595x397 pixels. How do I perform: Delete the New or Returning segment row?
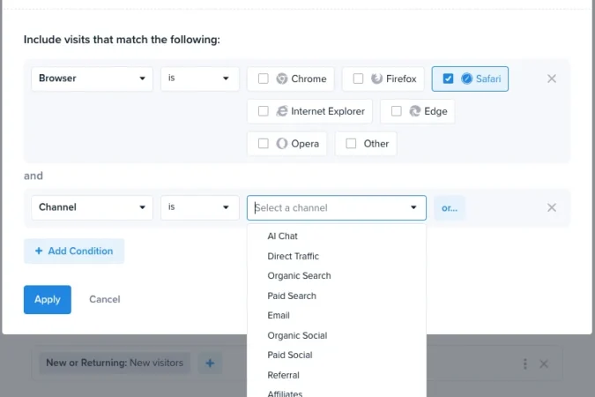(x=544, y=364)
